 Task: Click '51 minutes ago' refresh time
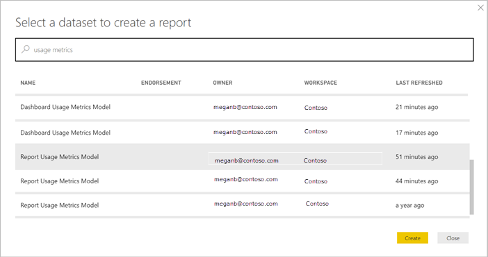click(x=416, y=157)
